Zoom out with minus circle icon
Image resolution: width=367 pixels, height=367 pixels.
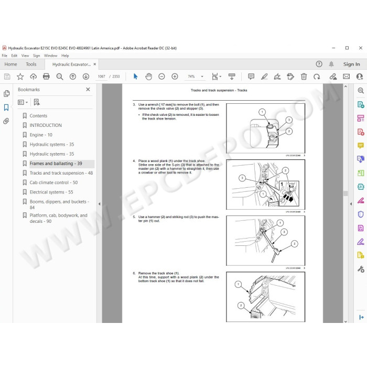161,77
